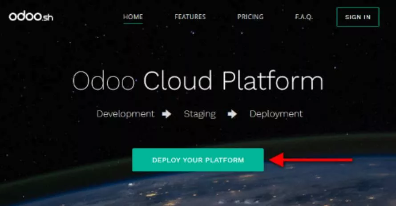The width and height of the screenshot is (396, 206).
Task: Go to the FEATURES page
Action: [x=190, y=17]
